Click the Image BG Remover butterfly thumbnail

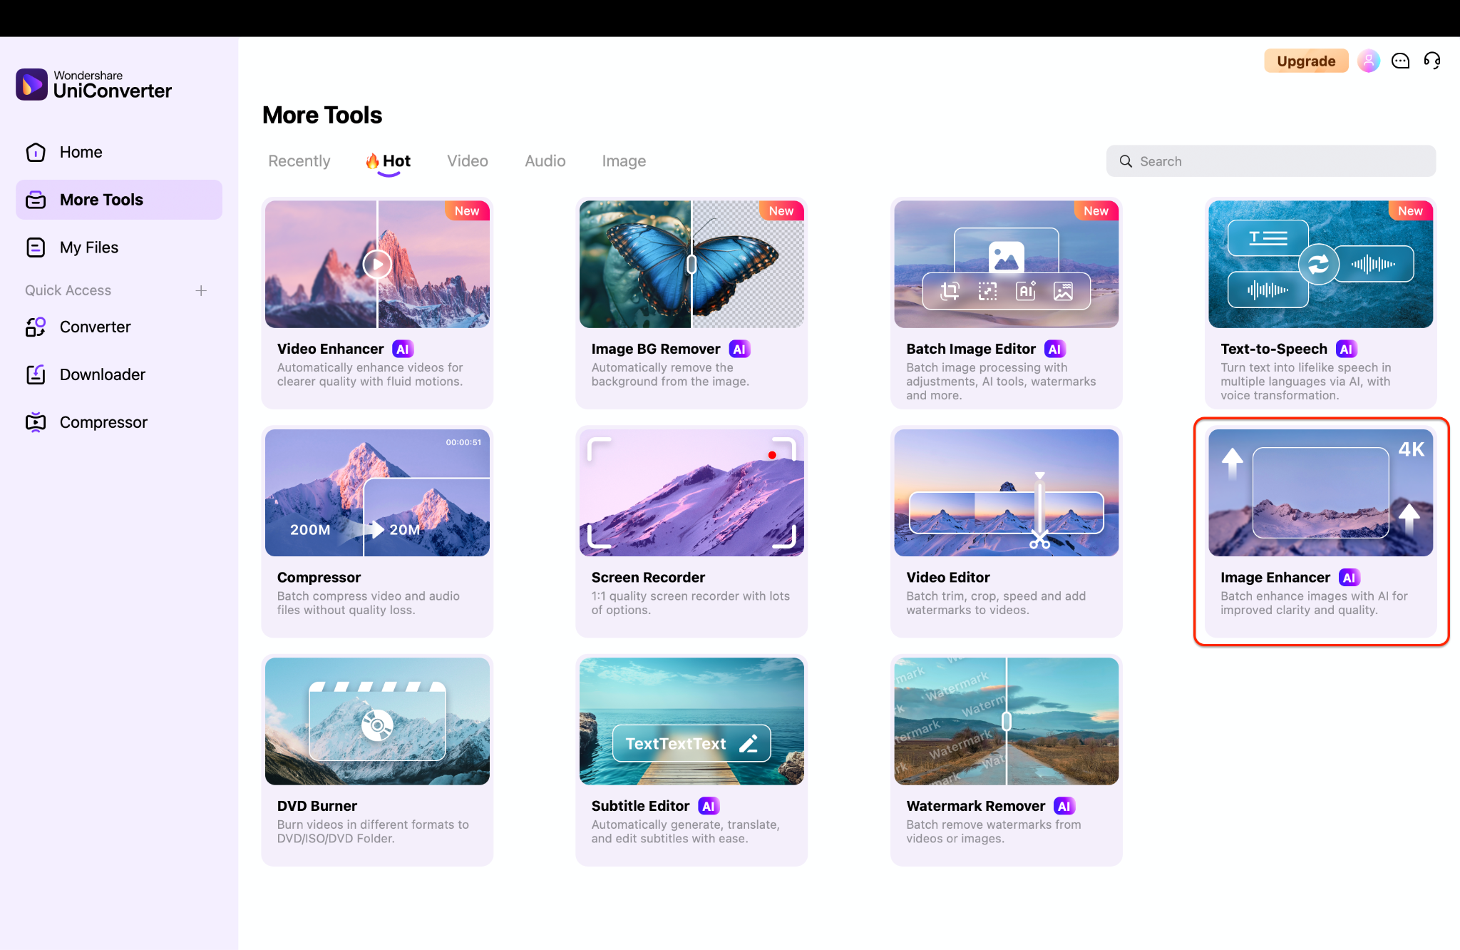click(x=692, y=265)
